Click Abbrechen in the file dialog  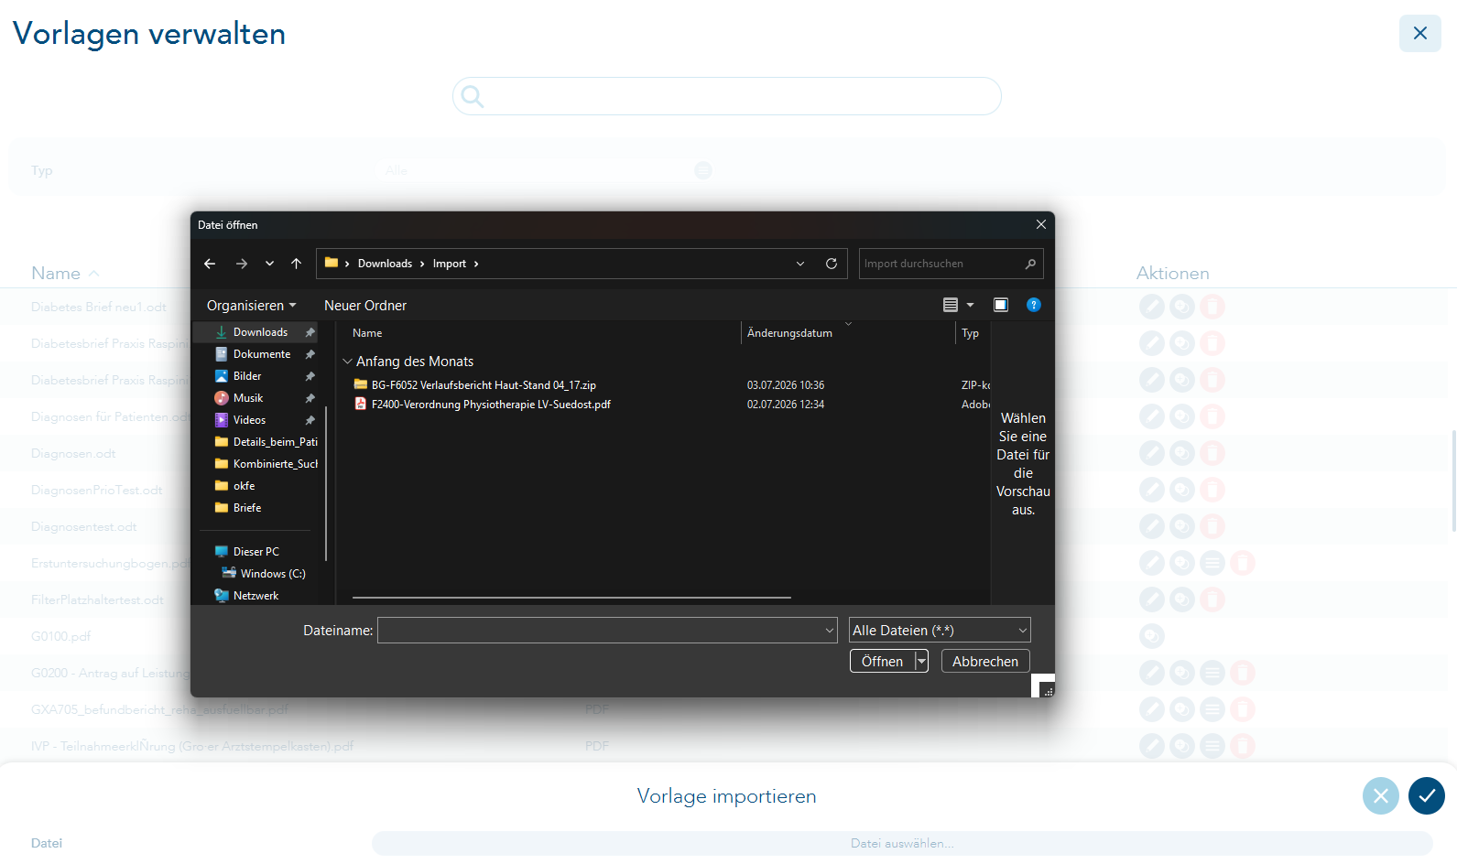985,661
